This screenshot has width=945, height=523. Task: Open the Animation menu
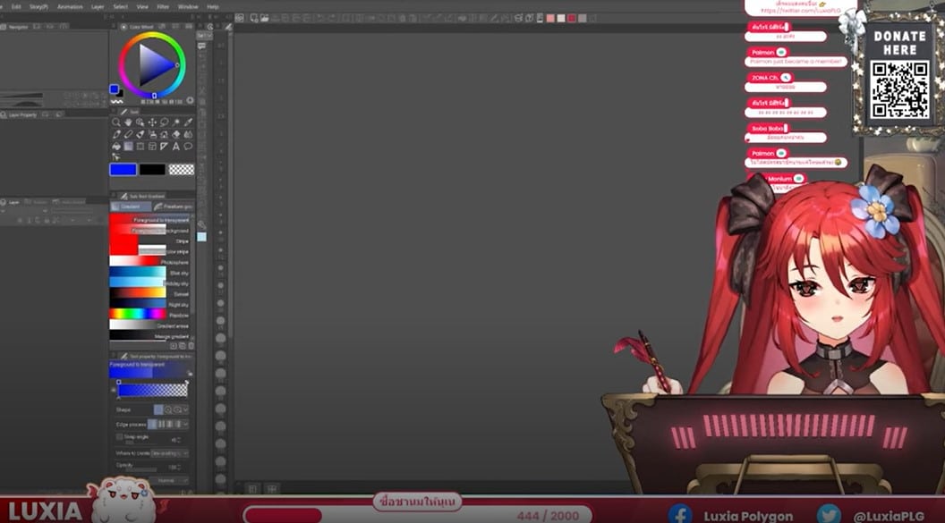pos(70,6)
